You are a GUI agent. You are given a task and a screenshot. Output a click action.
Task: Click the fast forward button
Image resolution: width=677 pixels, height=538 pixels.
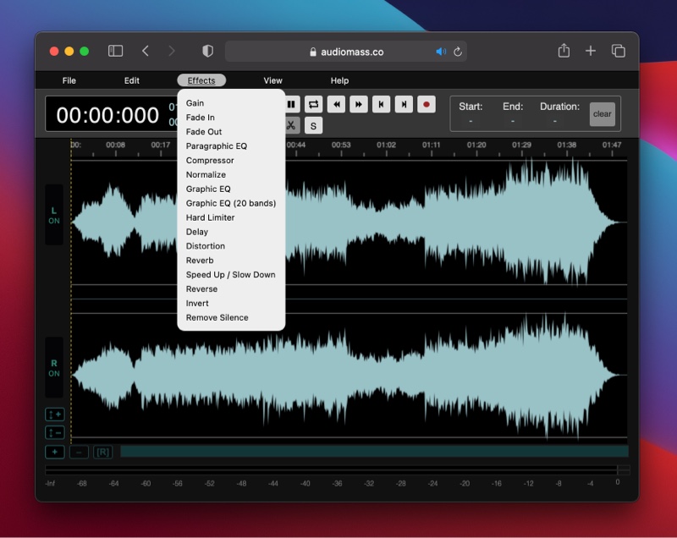(x=359, y=104)
